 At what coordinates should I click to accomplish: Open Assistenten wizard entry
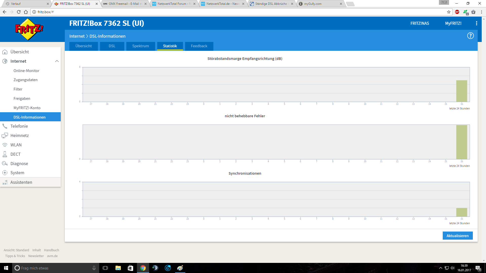coord(21,182)
